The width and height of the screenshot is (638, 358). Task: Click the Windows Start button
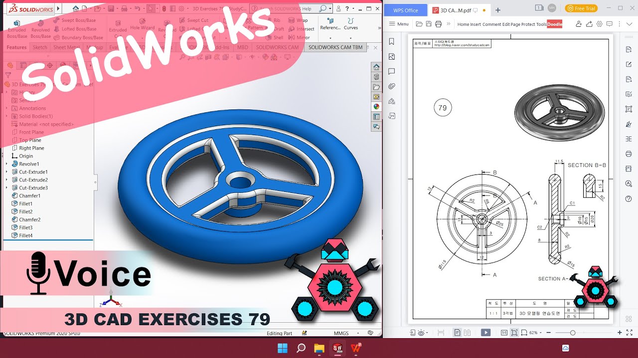pyautogui.click(x=282, y=348)
